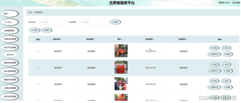The height and width of the screenshot is (103, 241).
Task: Click 查看评论 for 活动名称3 row
Action: click(x=214, y=87)
